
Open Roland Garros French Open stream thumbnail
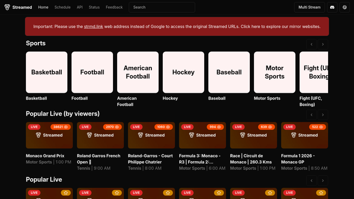[x=100, y=135]
